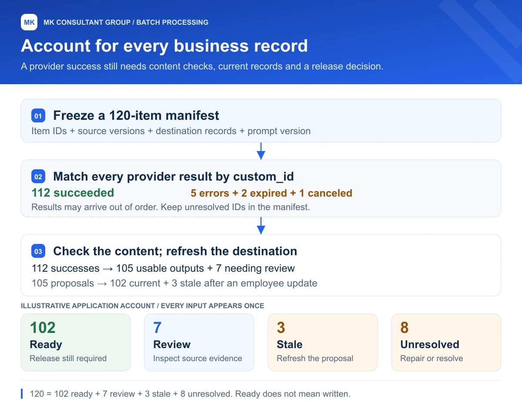Click the MK logo badge
The image size is (522, 408).
29,22
